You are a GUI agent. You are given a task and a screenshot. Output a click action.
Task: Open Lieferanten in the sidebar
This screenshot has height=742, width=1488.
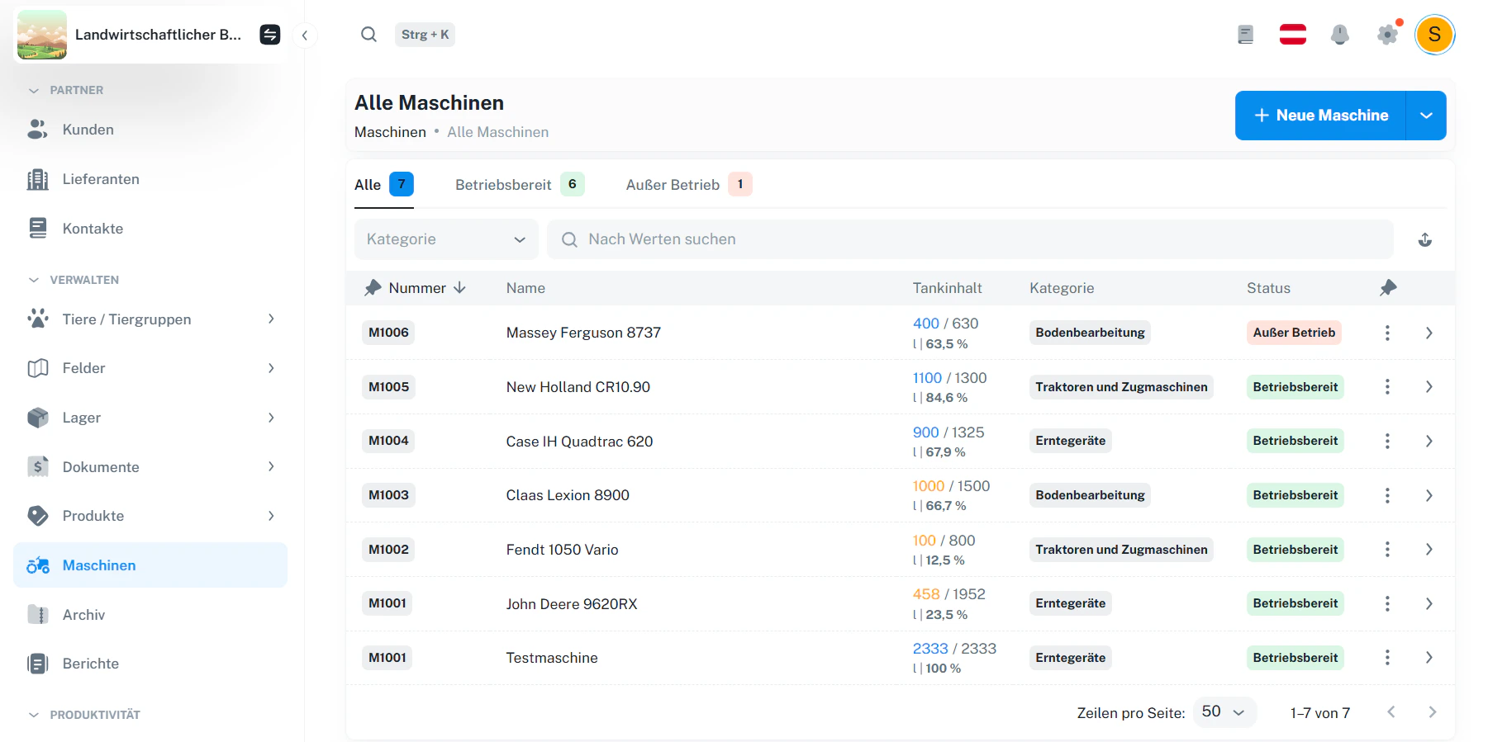point(150,179)
